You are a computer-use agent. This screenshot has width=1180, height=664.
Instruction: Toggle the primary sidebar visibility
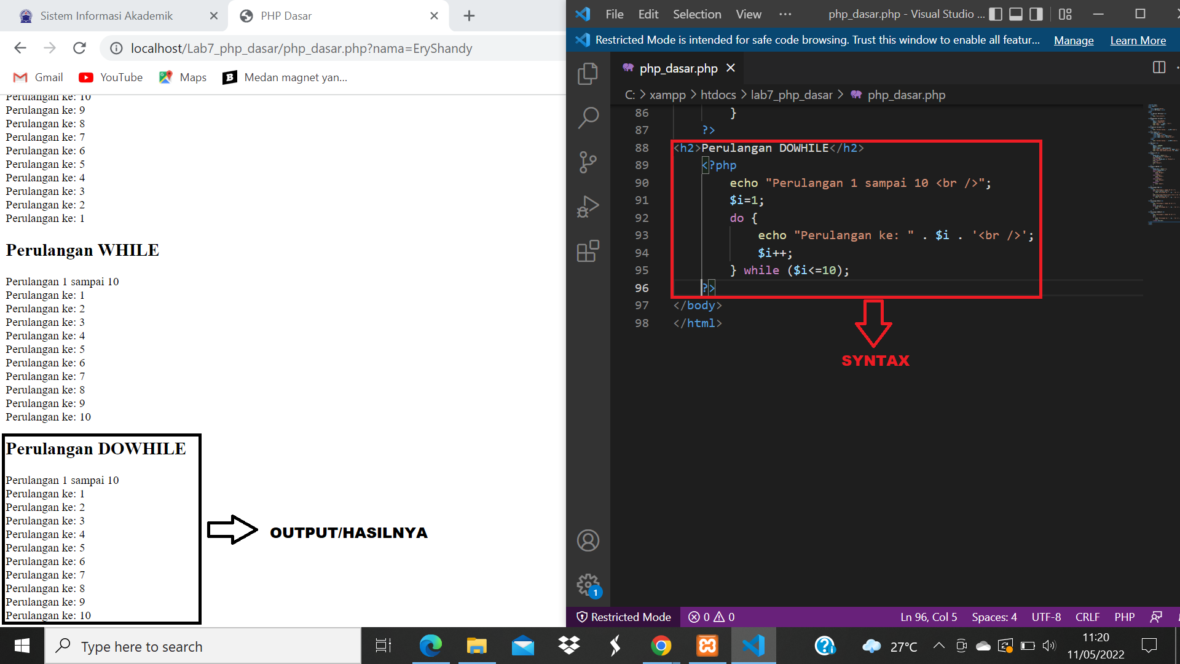pyautogui.click(x=996, y=14)
